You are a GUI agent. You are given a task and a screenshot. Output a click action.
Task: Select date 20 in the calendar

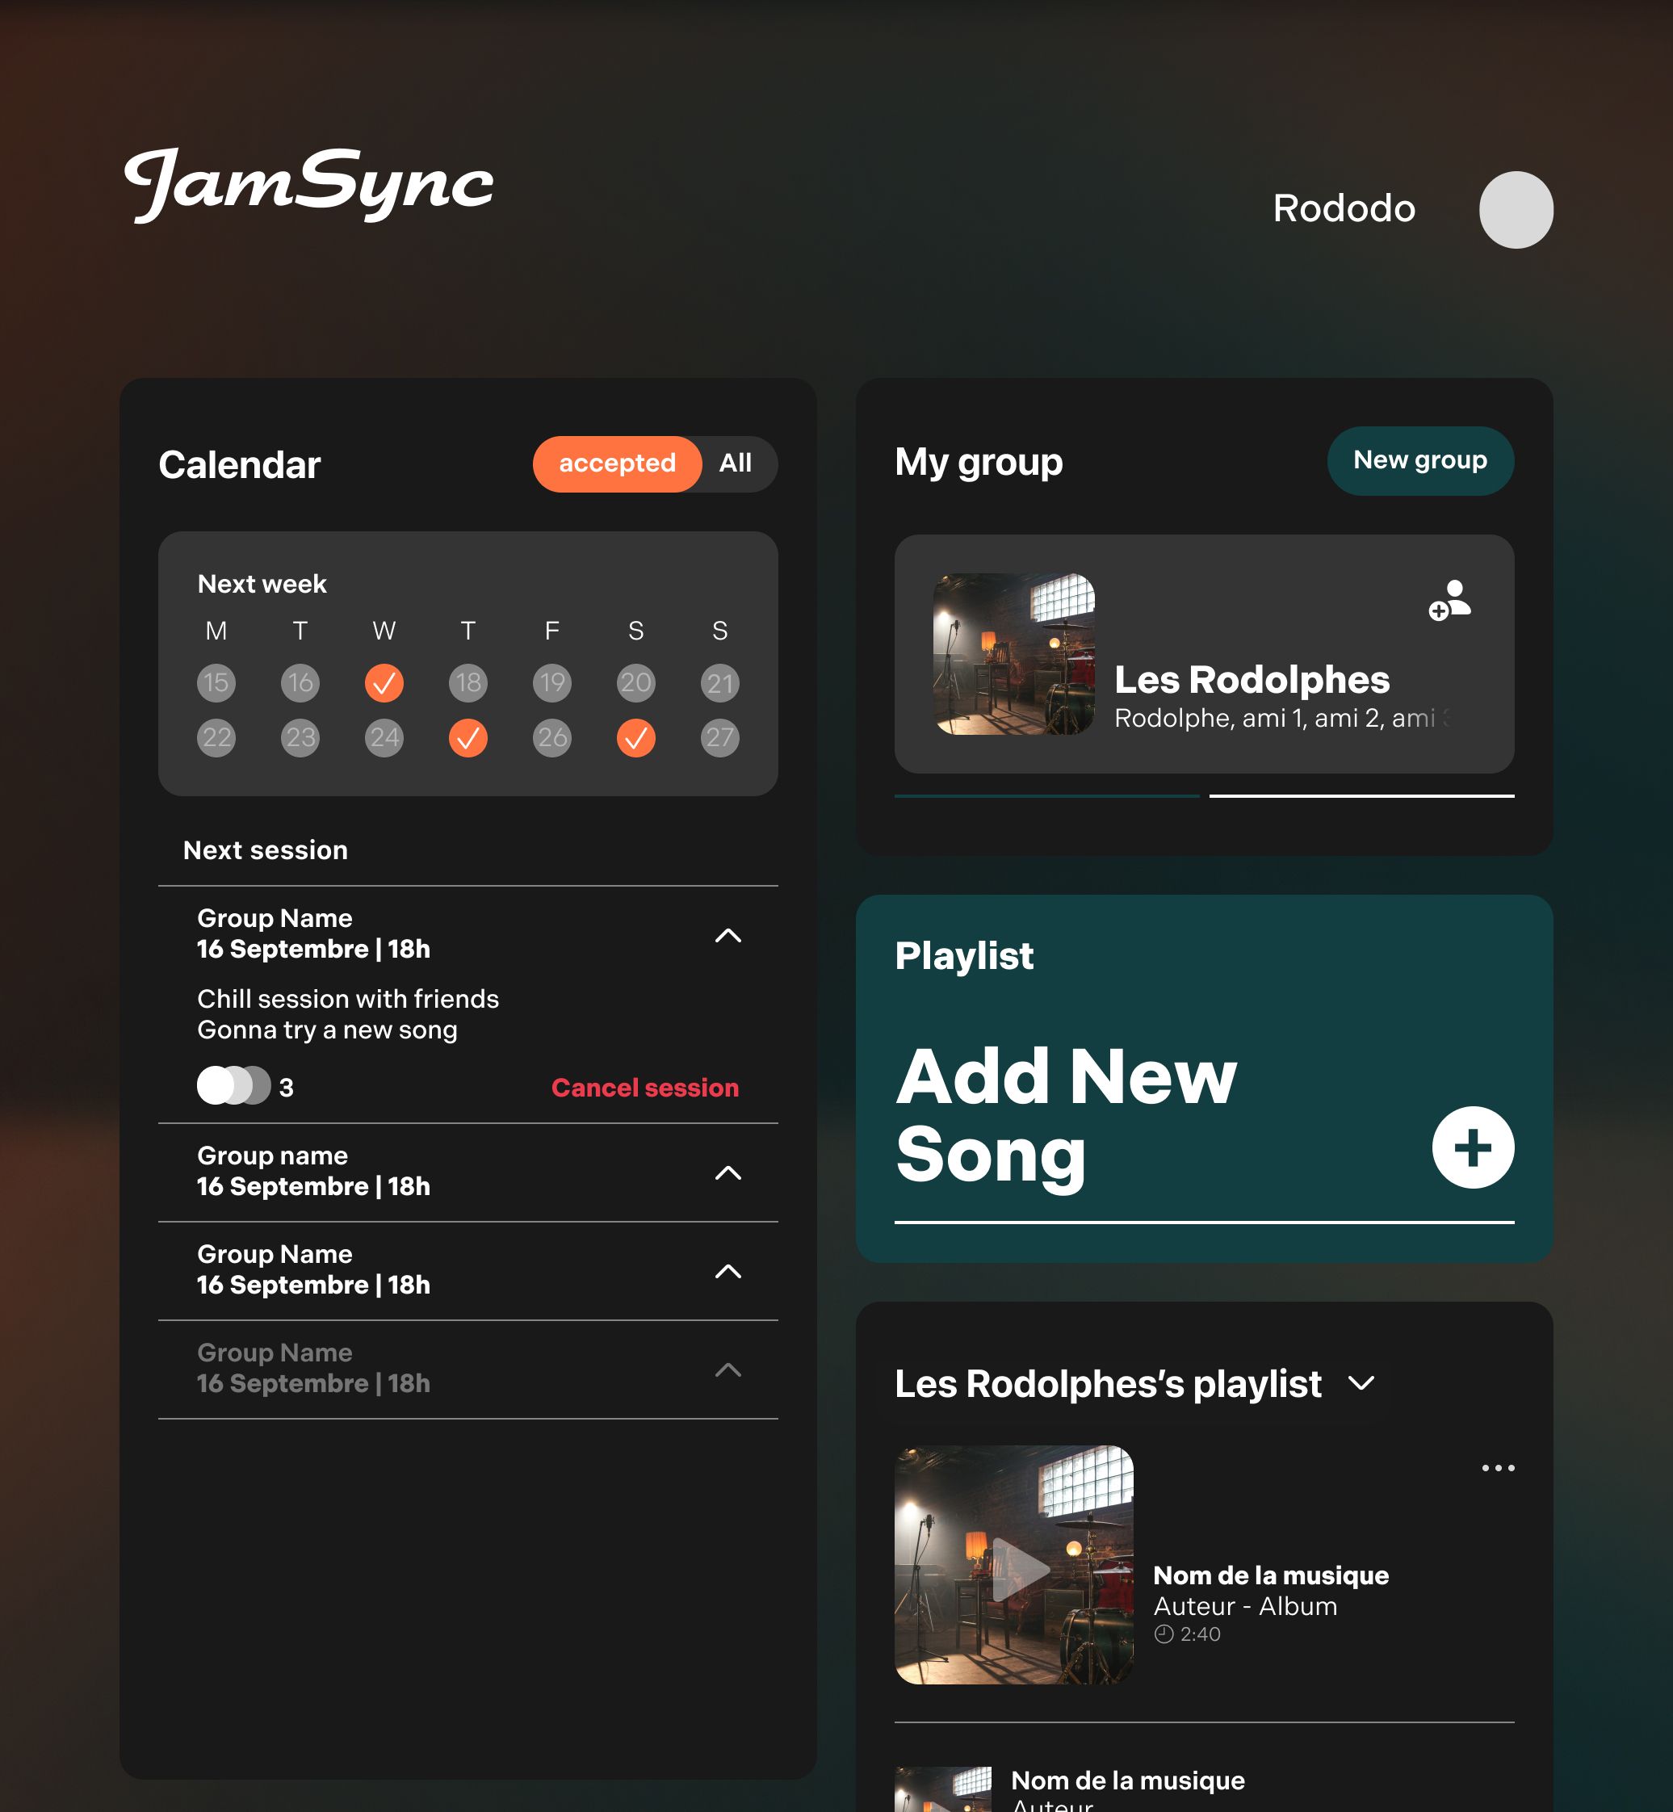[635, 683]
